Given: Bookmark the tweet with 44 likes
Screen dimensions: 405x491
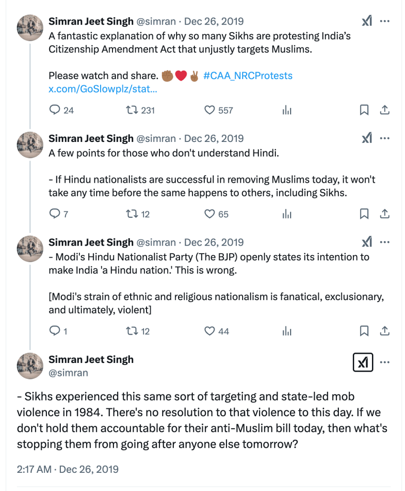Looking at the screenshot, I should [x=364, y=331].
